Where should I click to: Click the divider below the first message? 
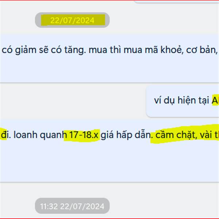pos(109,83)
